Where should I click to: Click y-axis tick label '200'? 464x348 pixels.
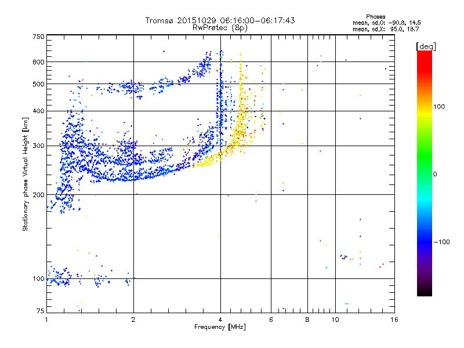(x=39, y=195)
